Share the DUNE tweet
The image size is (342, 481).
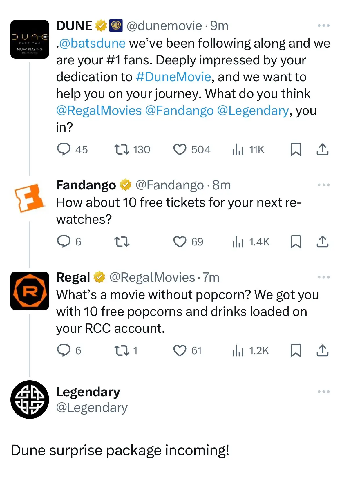click(322, 149)
